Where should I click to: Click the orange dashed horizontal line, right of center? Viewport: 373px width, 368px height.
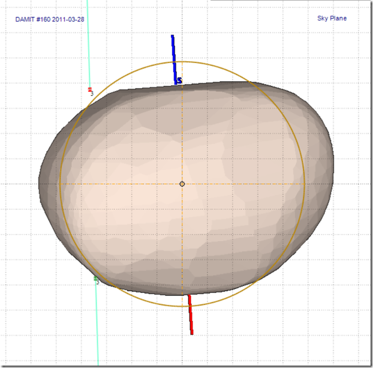coord(252,184)
